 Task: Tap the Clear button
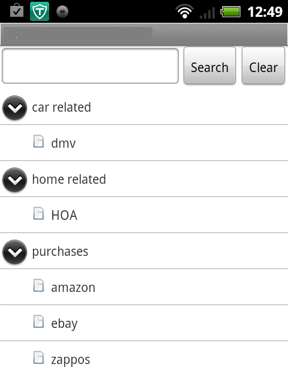click(263, 65)
